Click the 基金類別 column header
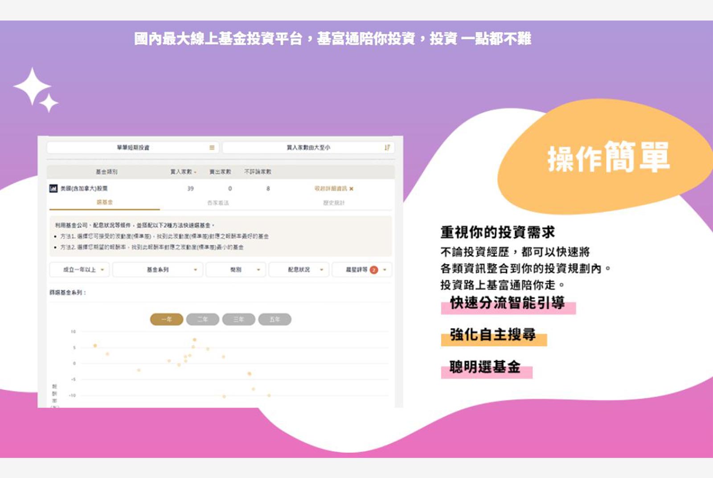This screenshot has height=478, width=713. pyautogui.click(x=107, y=172)
